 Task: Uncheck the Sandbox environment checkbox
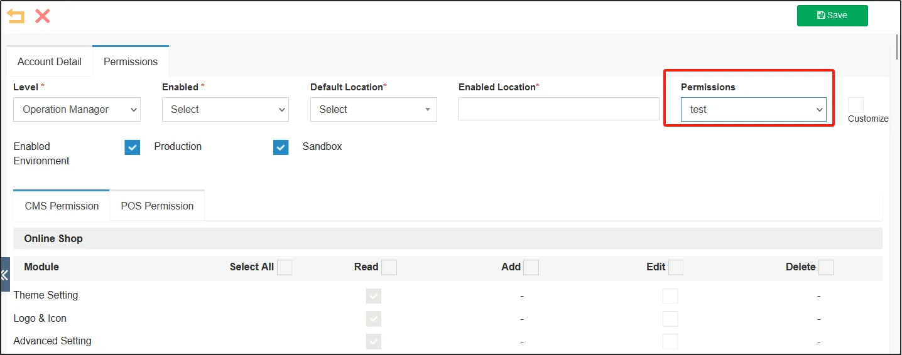281,147
